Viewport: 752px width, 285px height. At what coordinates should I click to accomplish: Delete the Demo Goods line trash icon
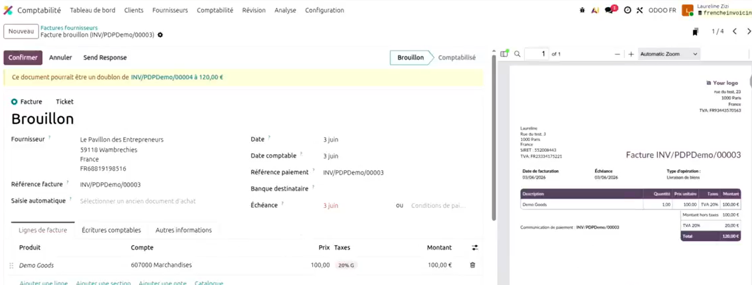[x=472, y=265]
